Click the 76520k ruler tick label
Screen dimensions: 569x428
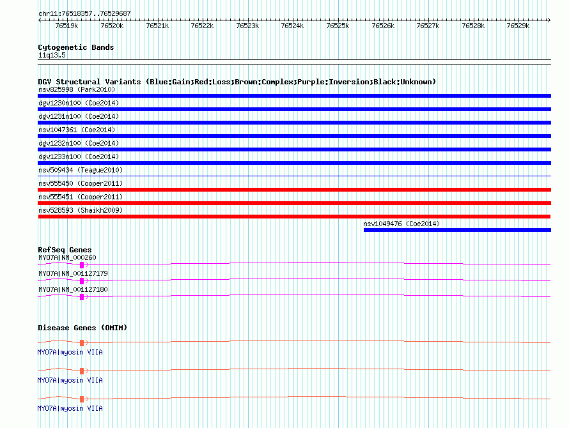112,26
